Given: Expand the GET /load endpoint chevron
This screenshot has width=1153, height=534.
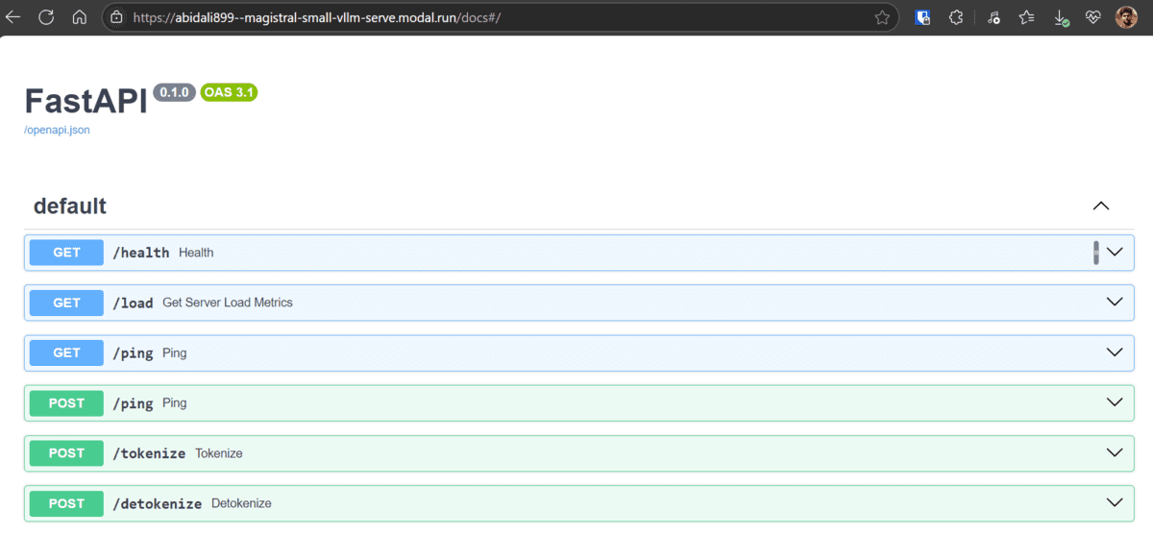Looking at the screenshot, I should tap(1115, 302).
